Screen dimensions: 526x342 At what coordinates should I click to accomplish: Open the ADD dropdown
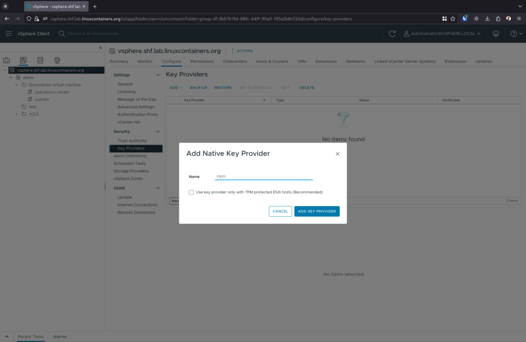[x=176, y=88]
